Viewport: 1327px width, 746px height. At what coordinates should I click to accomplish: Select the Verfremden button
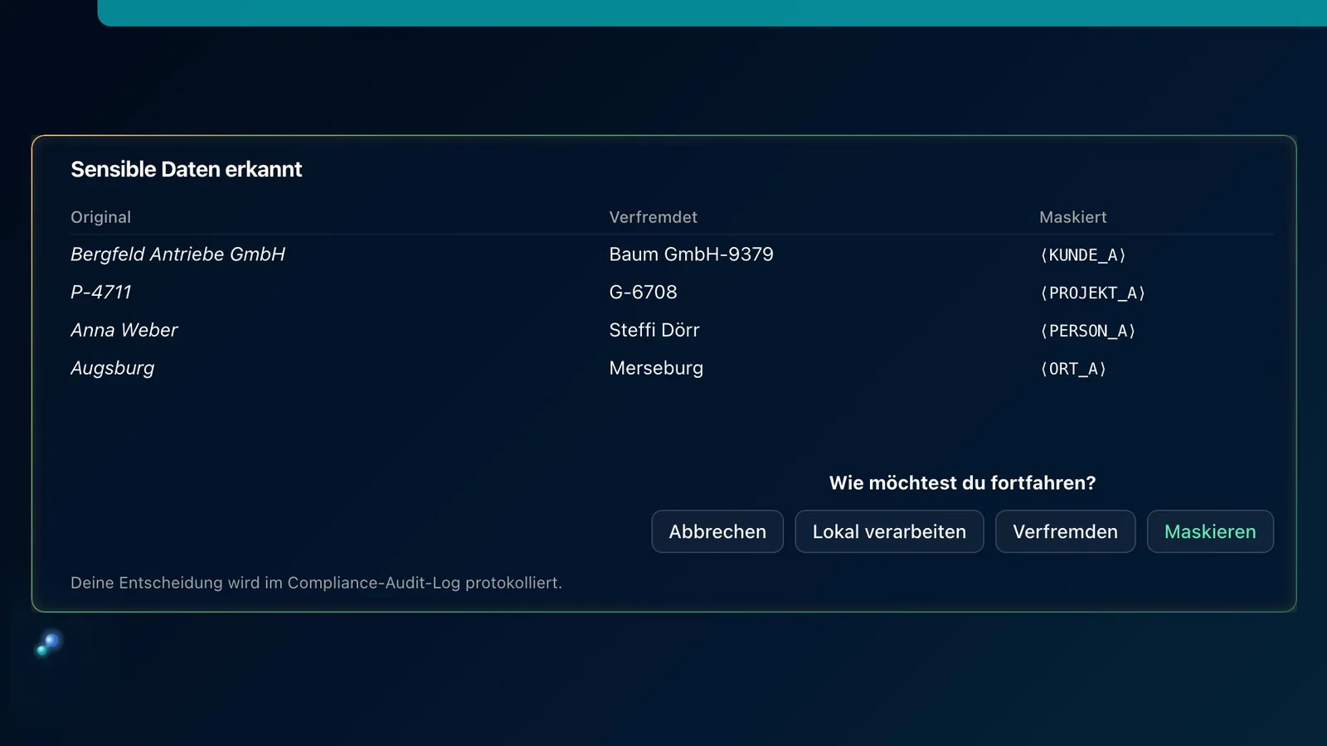point(1065,531)
